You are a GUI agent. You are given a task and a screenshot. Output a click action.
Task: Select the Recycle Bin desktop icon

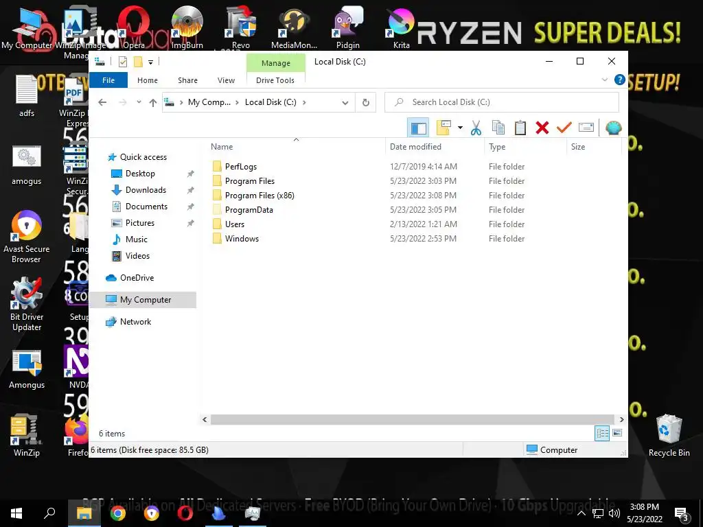tap(669, 434)
